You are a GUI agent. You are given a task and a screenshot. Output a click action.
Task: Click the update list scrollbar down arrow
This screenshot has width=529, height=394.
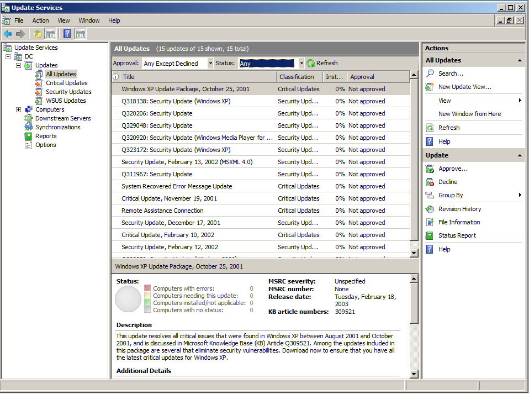click(414, 253)
